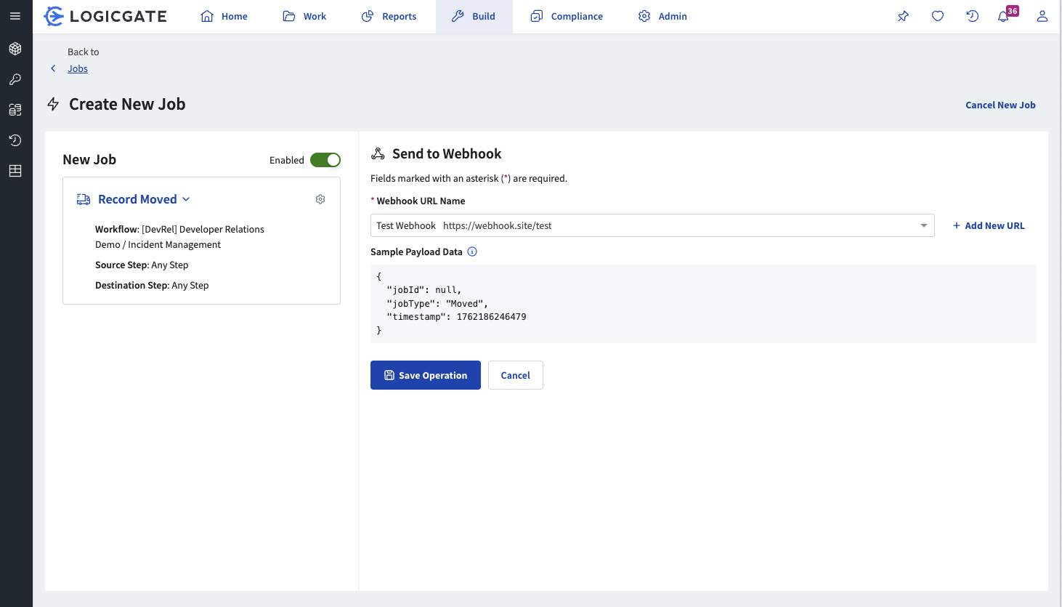Click the gear settings icon on Record Moved card

[320, 198]
